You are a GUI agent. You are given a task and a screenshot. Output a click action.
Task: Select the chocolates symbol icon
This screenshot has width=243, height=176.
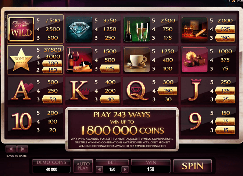click(x=194, y=60)
